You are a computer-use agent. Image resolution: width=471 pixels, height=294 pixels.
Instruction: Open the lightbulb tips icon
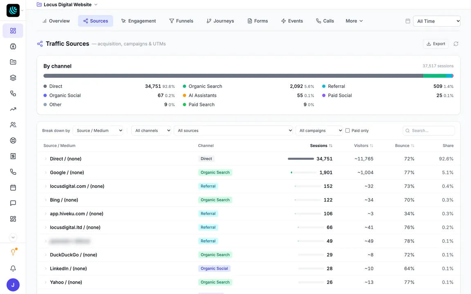click(13, 252)
